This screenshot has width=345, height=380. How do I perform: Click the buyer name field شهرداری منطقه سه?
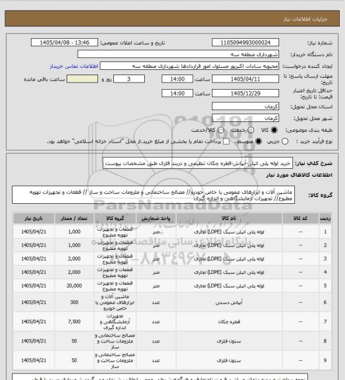tap(178, 54)
